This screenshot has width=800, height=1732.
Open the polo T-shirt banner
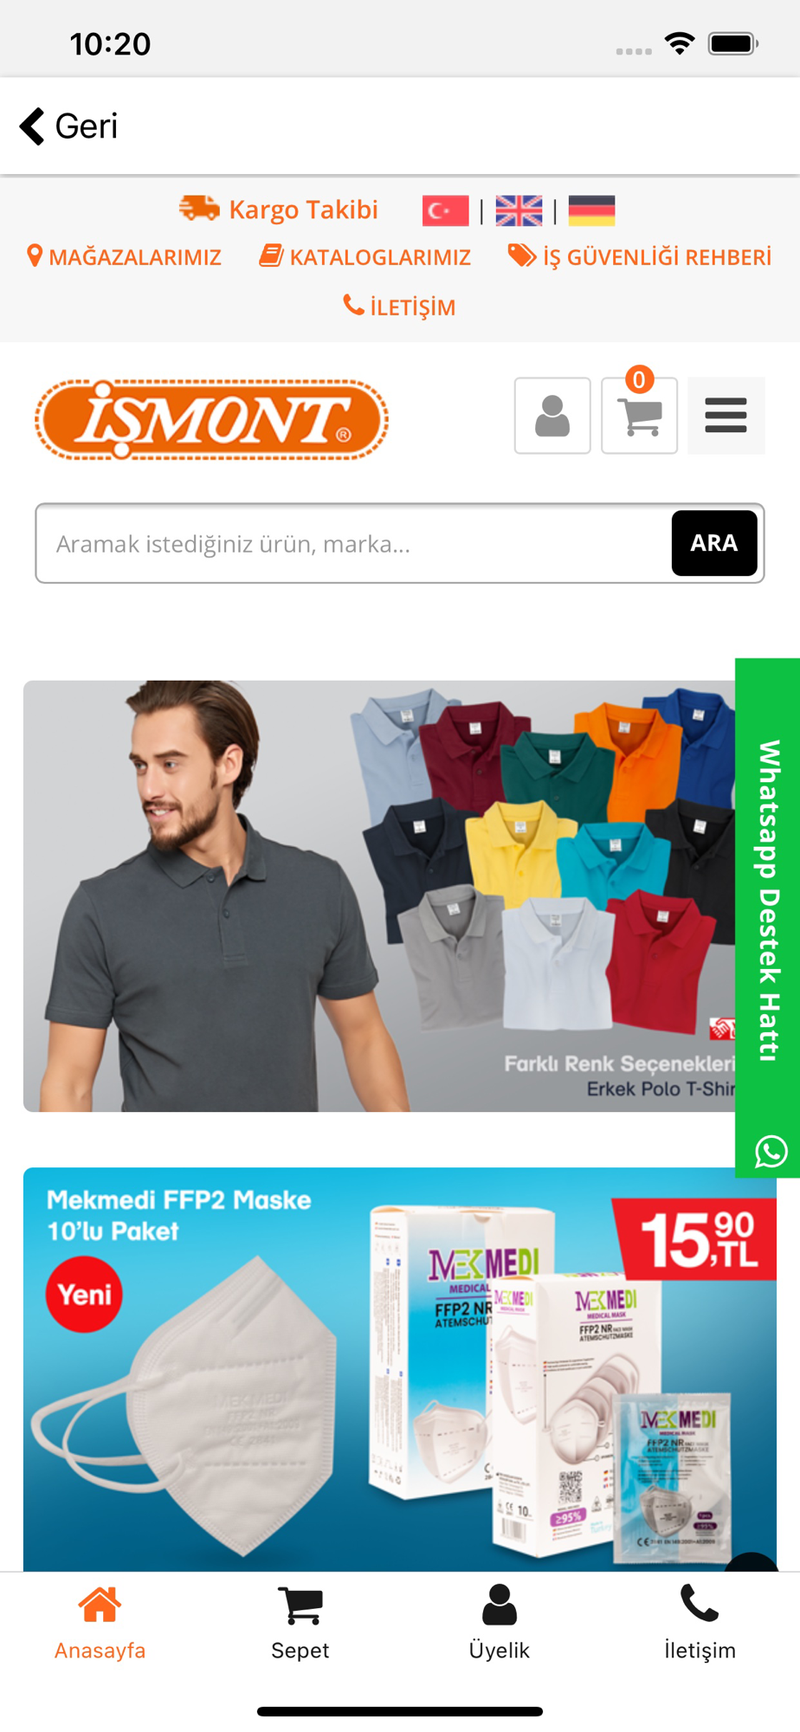coord(379,895)
